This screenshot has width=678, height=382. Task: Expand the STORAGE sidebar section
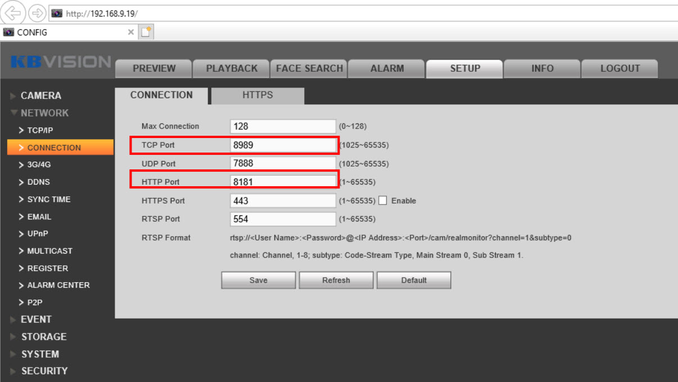point(43,337)
